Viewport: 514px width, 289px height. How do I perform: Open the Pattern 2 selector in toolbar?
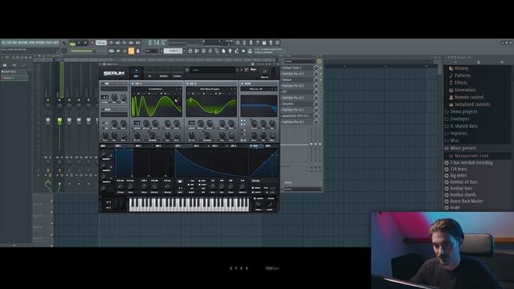coord(173,51)
